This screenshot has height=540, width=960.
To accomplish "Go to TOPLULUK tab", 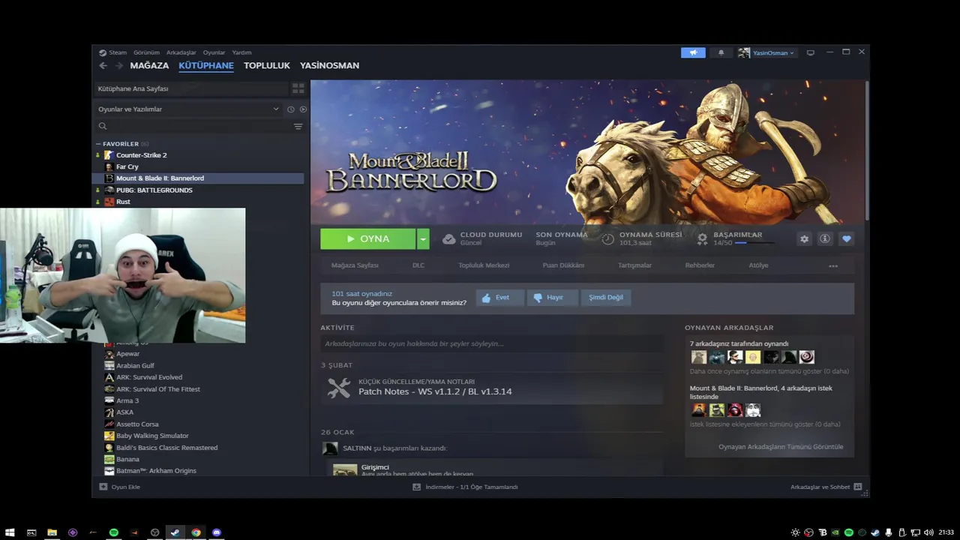I will coord(266,65).
